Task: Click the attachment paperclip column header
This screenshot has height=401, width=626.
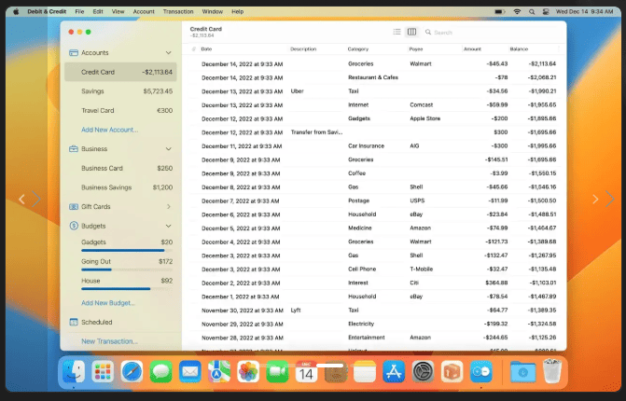Action: [194, 49]
